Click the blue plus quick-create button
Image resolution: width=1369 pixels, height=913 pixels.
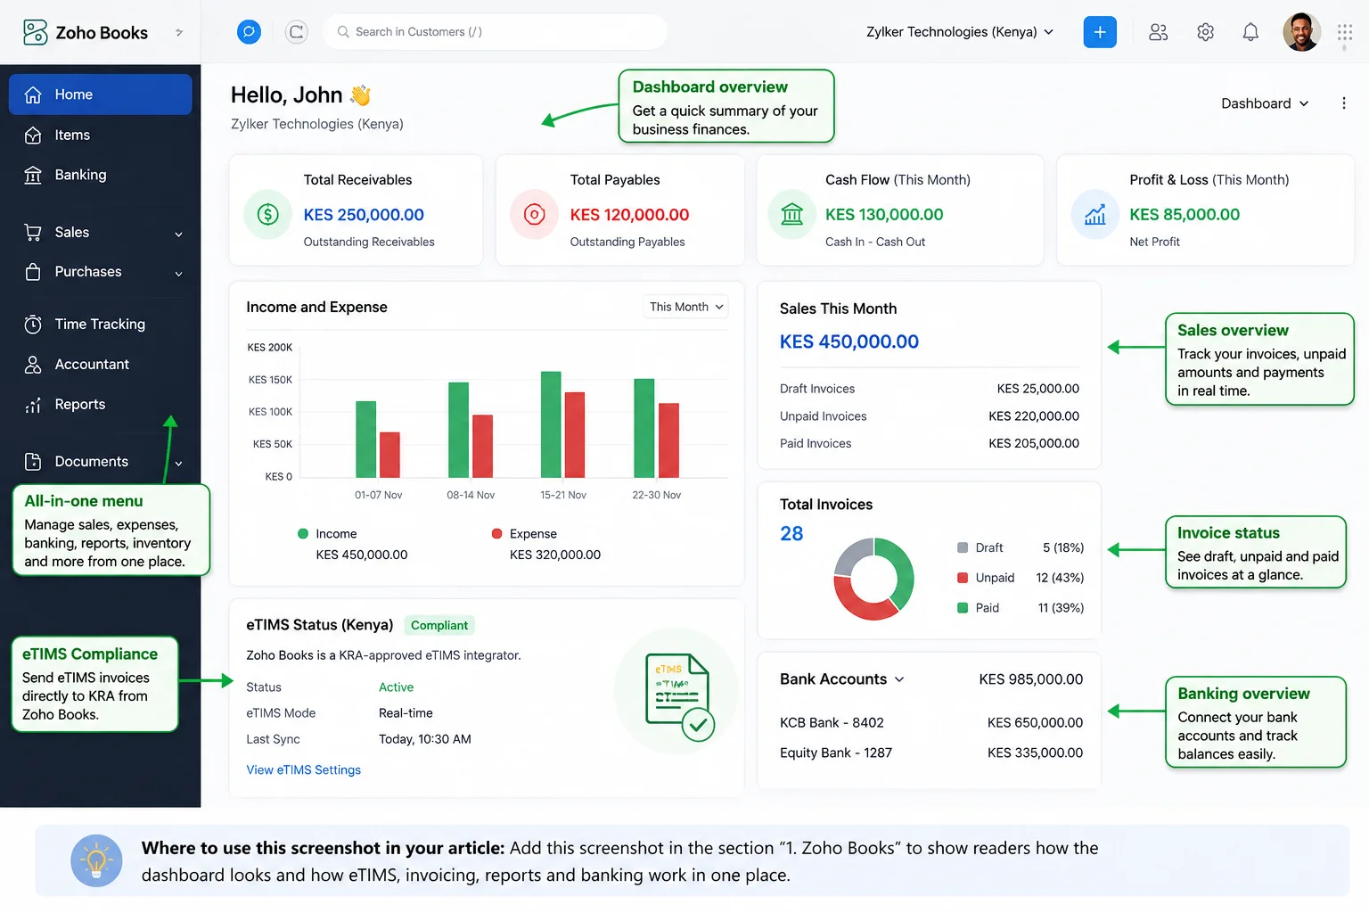click(1100, 32)
